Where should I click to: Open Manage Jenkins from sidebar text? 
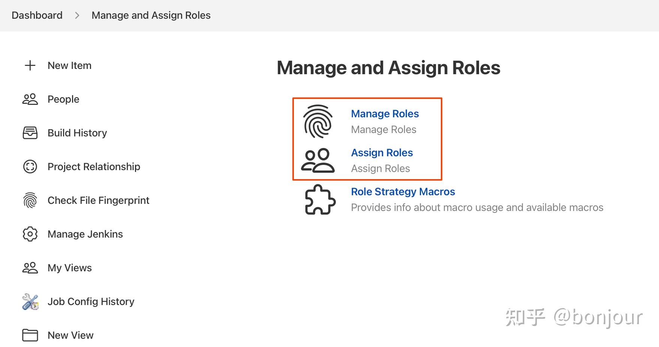click(85, 234)
